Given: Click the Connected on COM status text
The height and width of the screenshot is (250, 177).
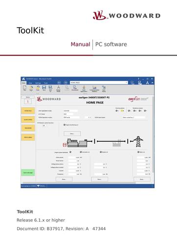Looking at the screenshot, I should tap(28, 186).
